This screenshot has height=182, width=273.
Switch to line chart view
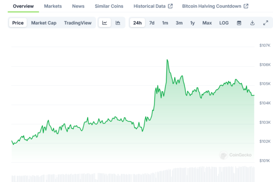tap(104, 23)
